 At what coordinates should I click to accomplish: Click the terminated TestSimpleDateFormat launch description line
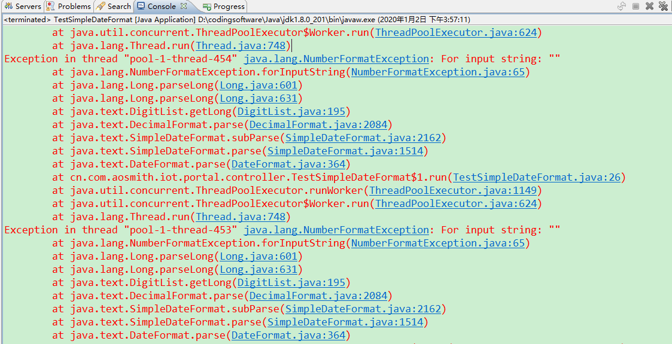tap(237, 20)
